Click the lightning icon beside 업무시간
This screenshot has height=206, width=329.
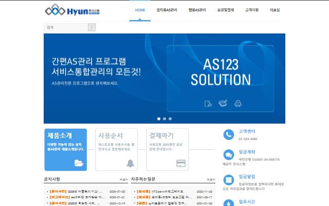click(229, 203)
